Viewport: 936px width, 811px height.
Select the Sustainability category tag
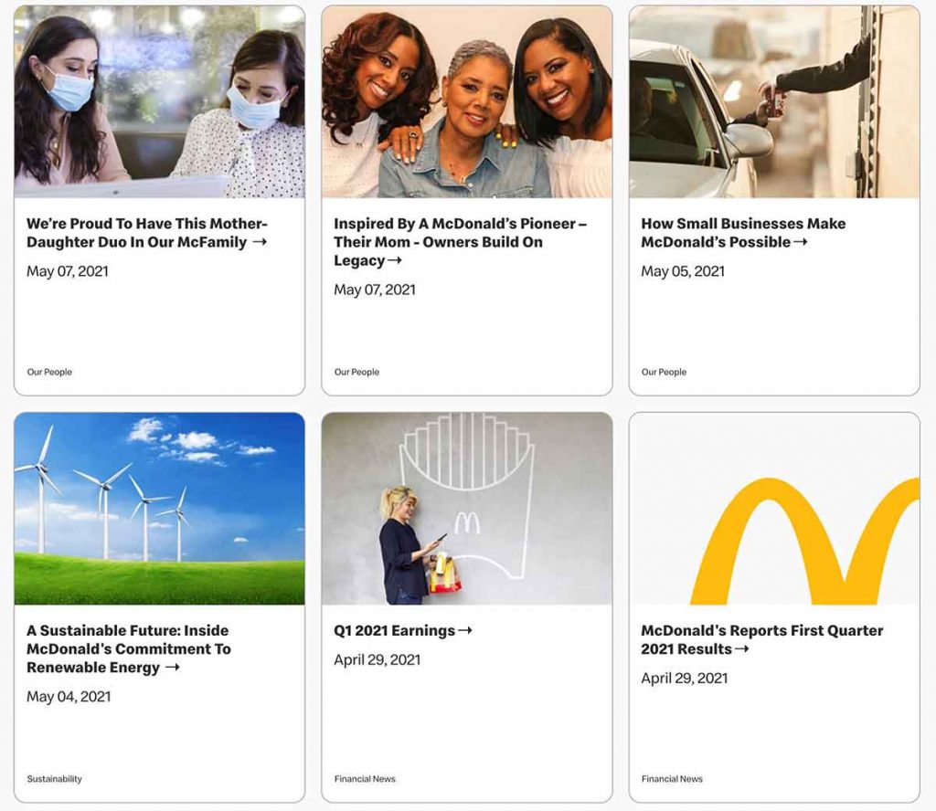[54, 779]
